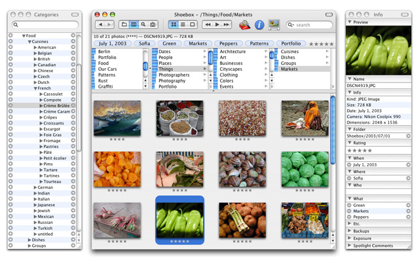
Task: Select the Sofia tag pill
Action: click(144, 44)
